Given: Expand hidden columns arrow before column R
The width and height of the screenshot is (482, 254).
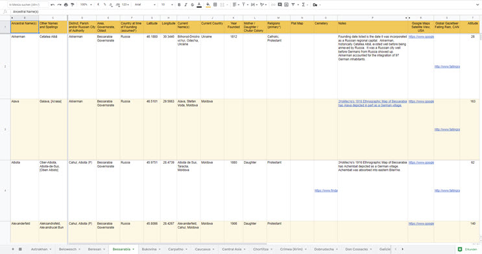Looking at the screenshot, I should pyautogui.click(x=410, y=18).
